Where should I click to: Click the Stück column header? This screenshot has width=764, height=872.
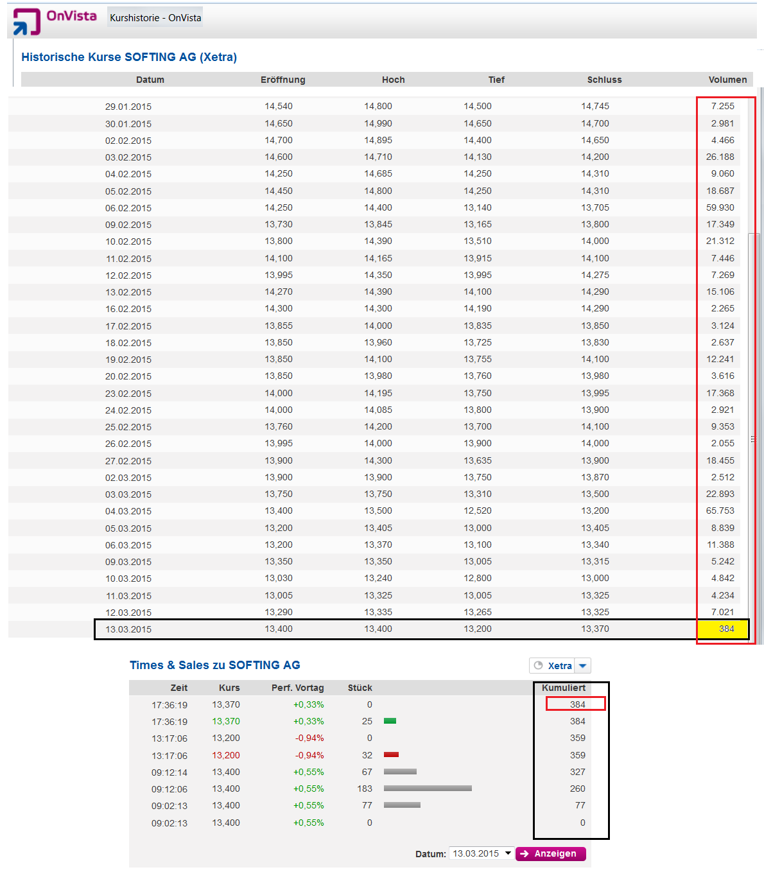pos(360,688)
